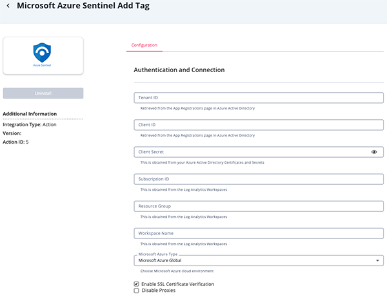Click the Log Analytics hint under Subscription ID
Viewport: 387px width, 295px height.
point(184,190)
